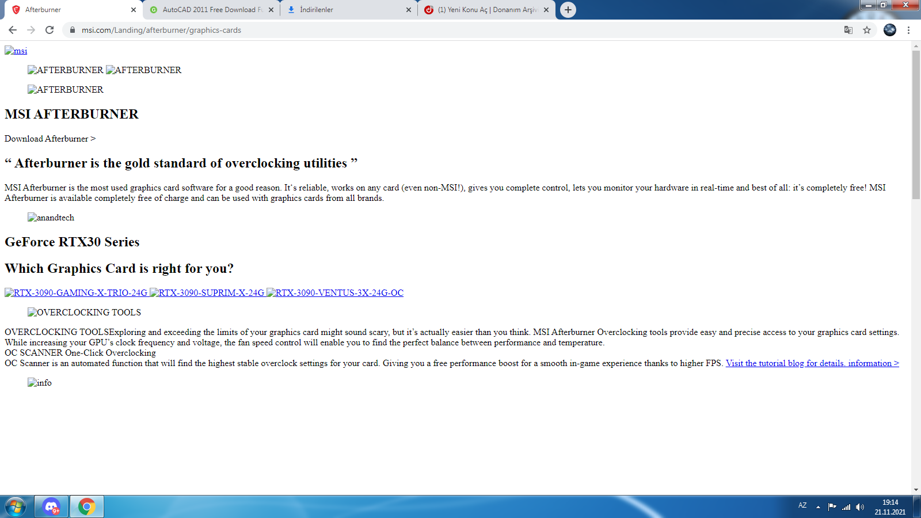Go back to the previous page

click(x=13, y=30)
